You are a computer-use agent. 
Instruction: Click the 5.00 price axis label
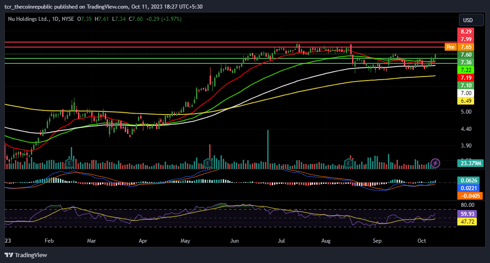[466, 111]
